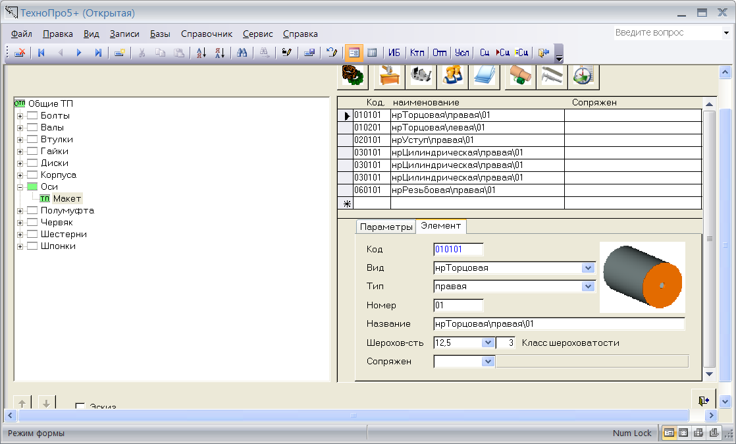
Task: Open the Вид dropdown list
Action: [x=588, y=268]
